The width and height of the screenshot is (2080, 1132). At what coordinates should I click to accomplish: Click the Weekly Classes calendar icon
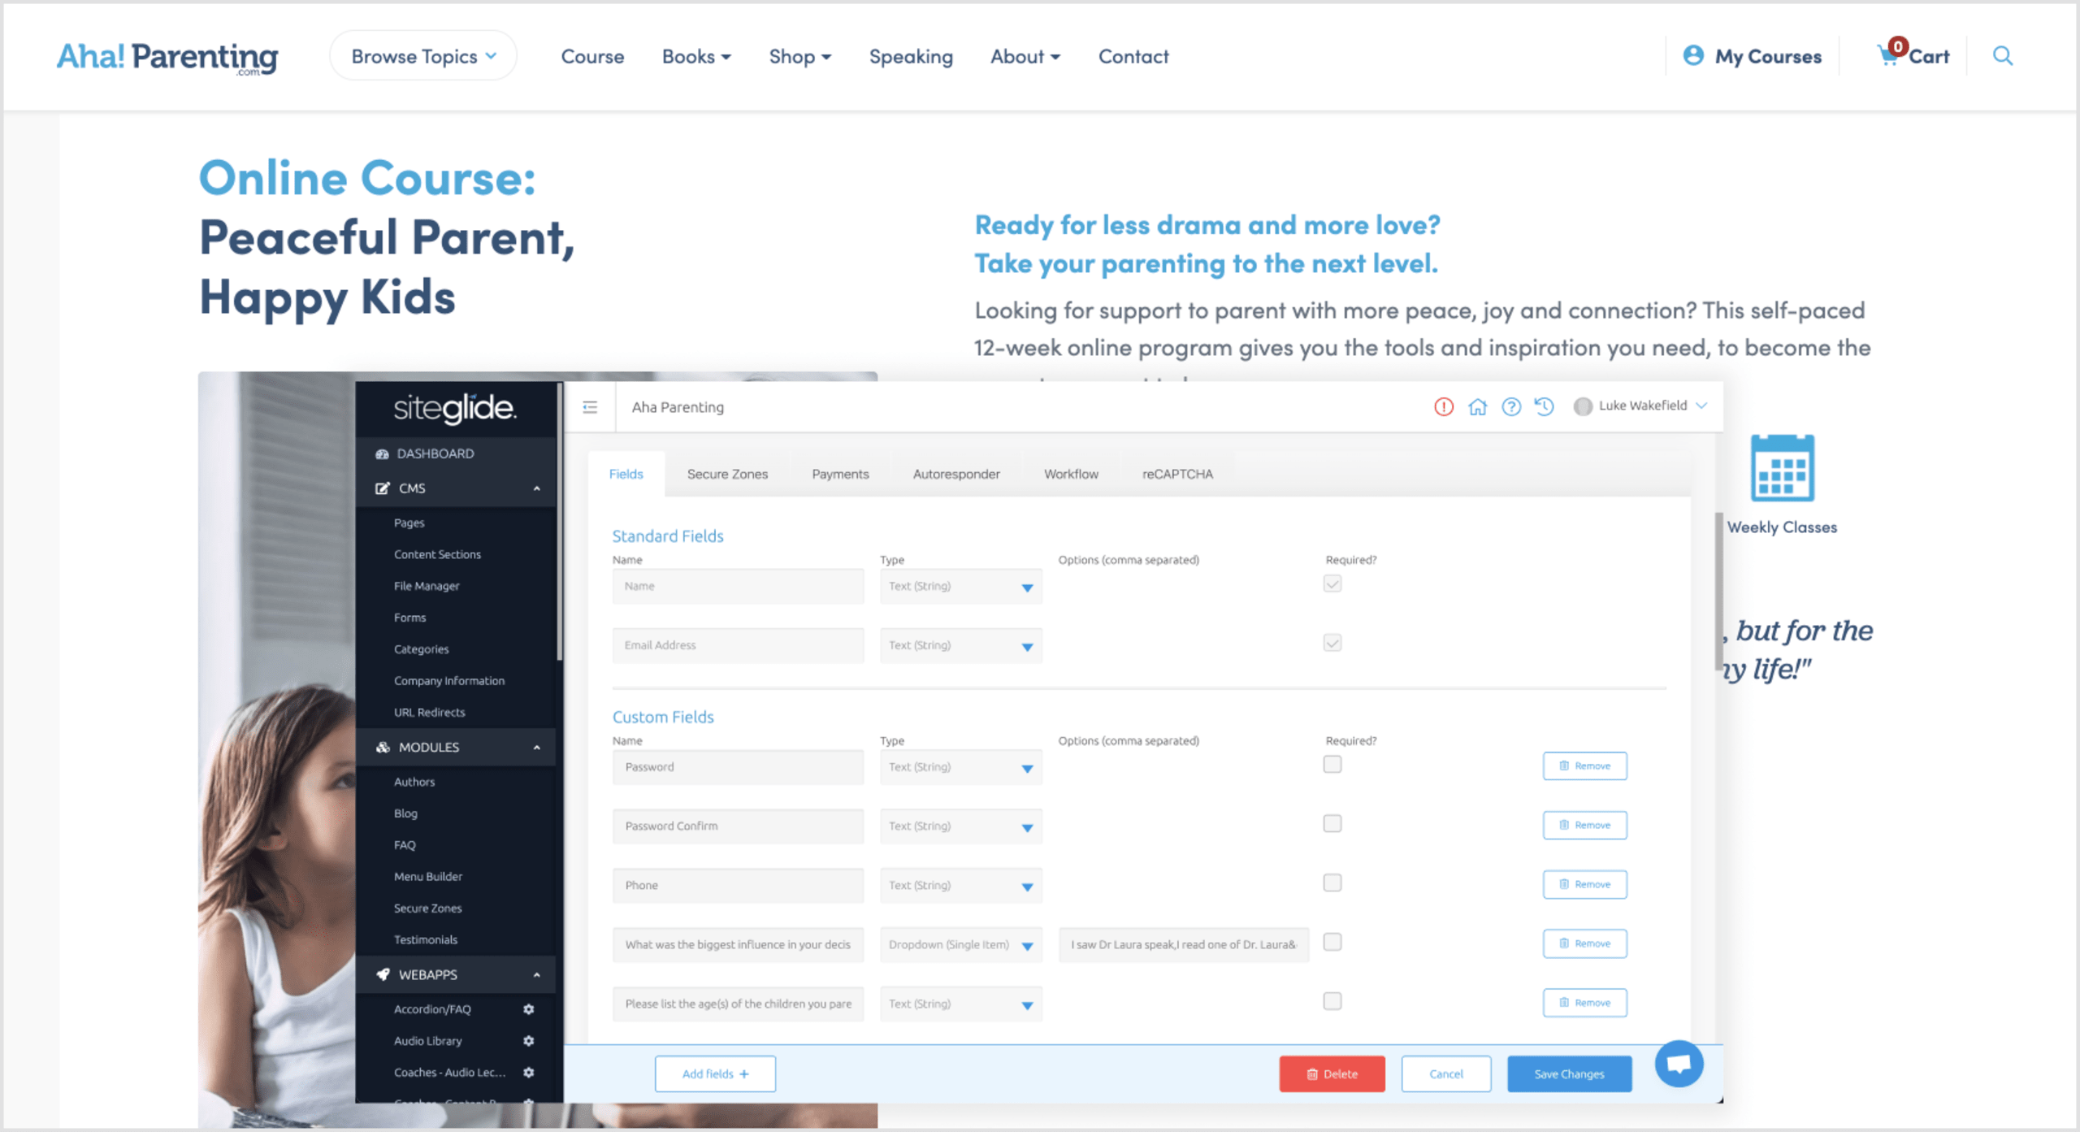1782,468
